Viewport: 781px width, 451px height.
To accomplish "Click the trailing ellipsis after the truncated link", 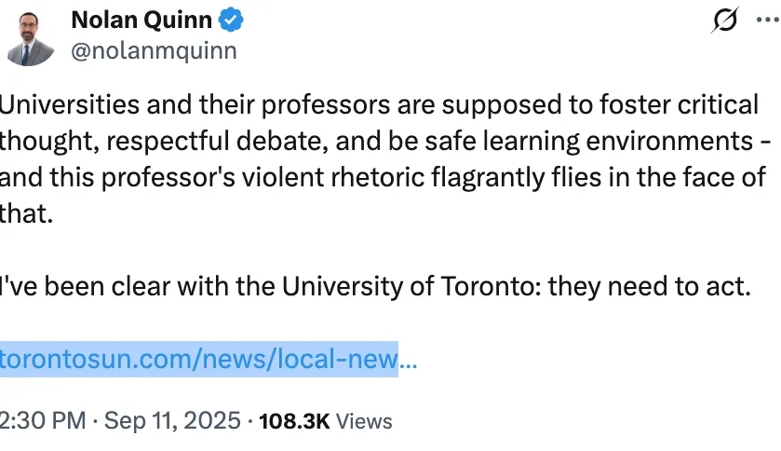I will click(x=408, y=357).
